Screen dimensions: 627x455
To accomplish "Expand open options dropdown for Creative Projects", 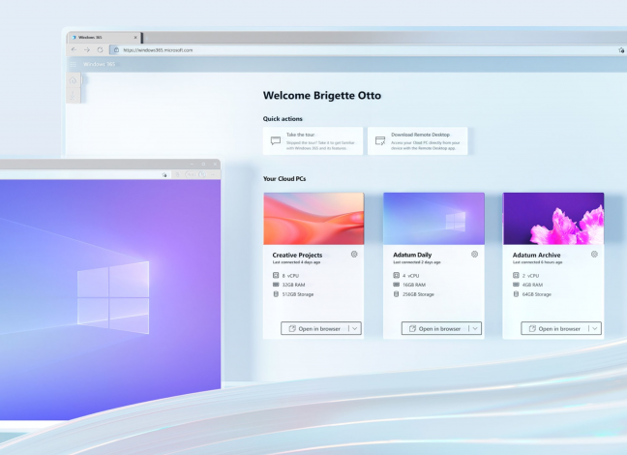I will pyautogui.click(x=355, y=328).
